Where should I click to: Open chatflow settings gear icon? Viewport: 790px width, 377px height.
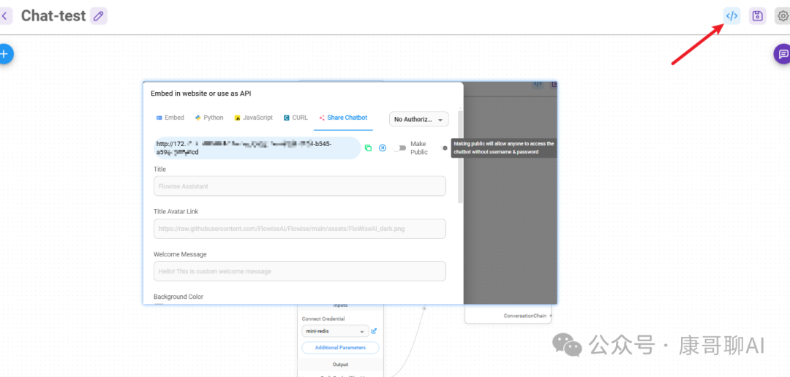(783, 16)
